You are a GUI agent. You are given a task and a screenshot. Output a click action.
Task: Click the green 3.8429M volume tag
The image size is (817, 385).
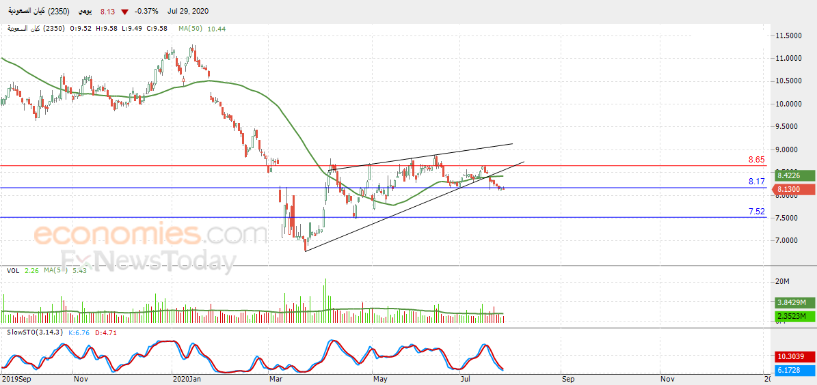point(793,302)
